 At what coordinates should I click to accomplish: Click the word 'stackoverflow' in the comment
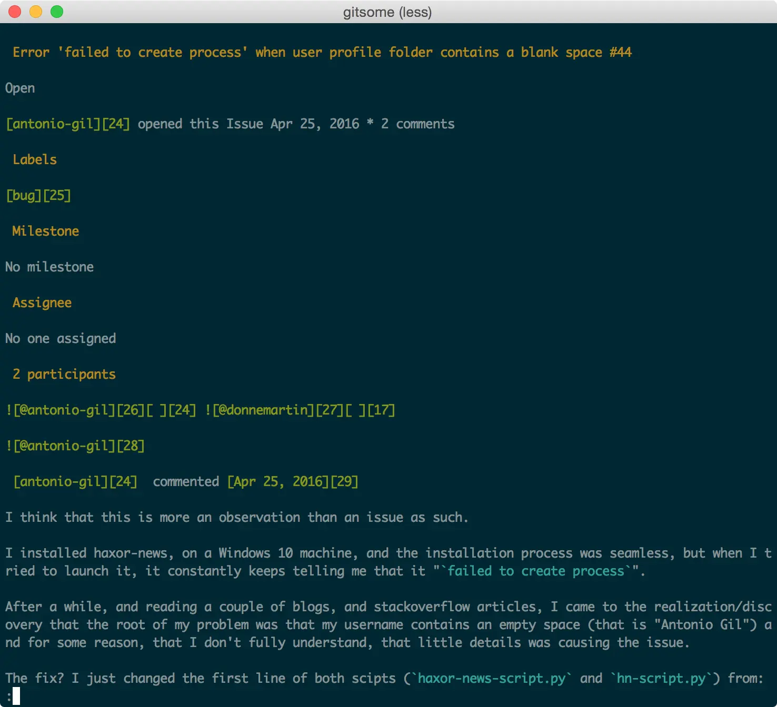[422, 607]
